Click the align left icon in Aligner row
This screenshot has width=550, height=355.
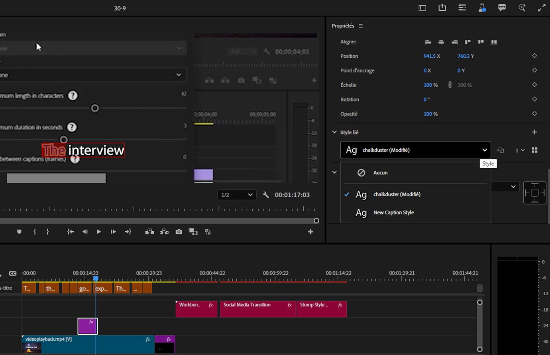[x=428, y=42]
